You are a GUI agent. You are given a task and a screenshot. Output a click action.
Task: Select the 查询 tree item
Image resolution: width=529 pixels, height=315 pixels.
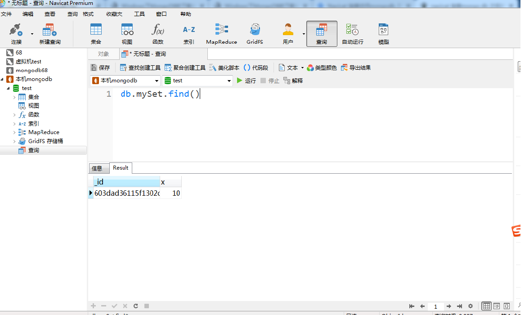pos(33,150)
